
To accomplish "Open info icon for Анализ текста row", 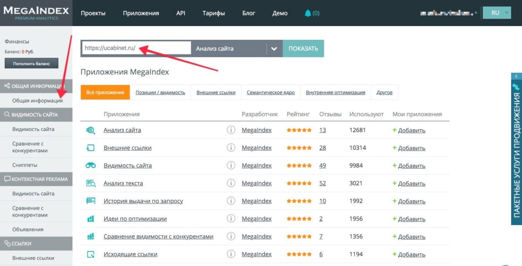I will (x=231, y=183).
